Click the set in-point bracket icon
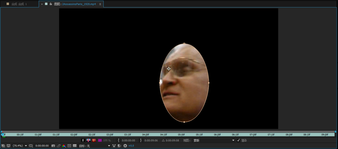338x149 pixels. [x=119, y=140]
